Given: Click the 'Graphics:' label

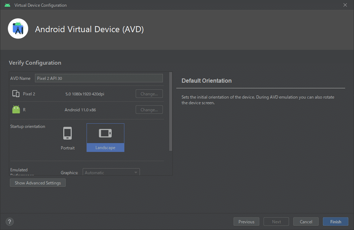Looking at the screenshot, I should click(x=69, y=173).
